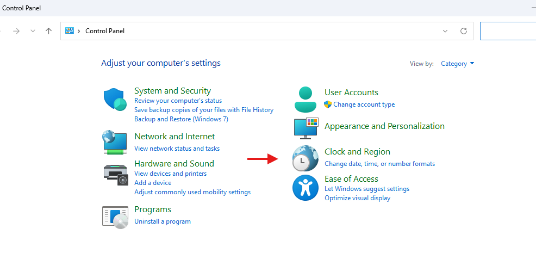Open Recent locations chevron next to navigation arrows
This screenshot has height=259, width=536.
tap(33, 31)
